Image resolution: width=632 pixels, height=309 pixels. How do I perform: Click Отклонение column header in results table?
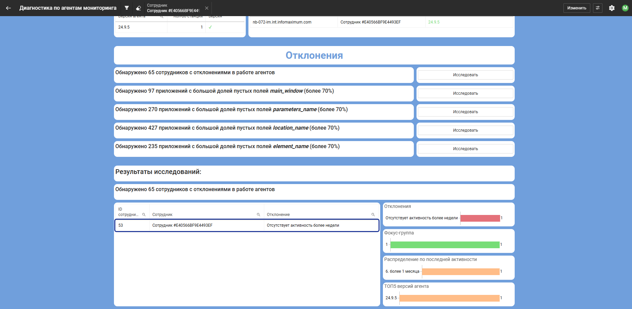coord(278,215)
